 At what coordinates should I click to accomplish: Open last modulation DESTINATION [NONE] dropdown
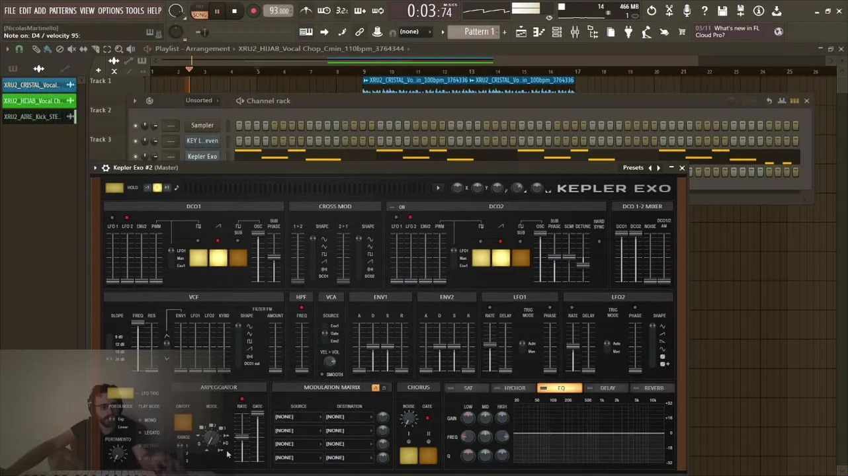(x=348, y=457)
